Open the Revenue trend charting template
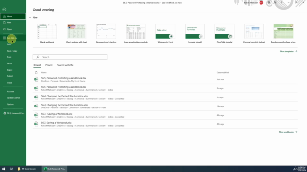307x172 pixels. [106, 33]
